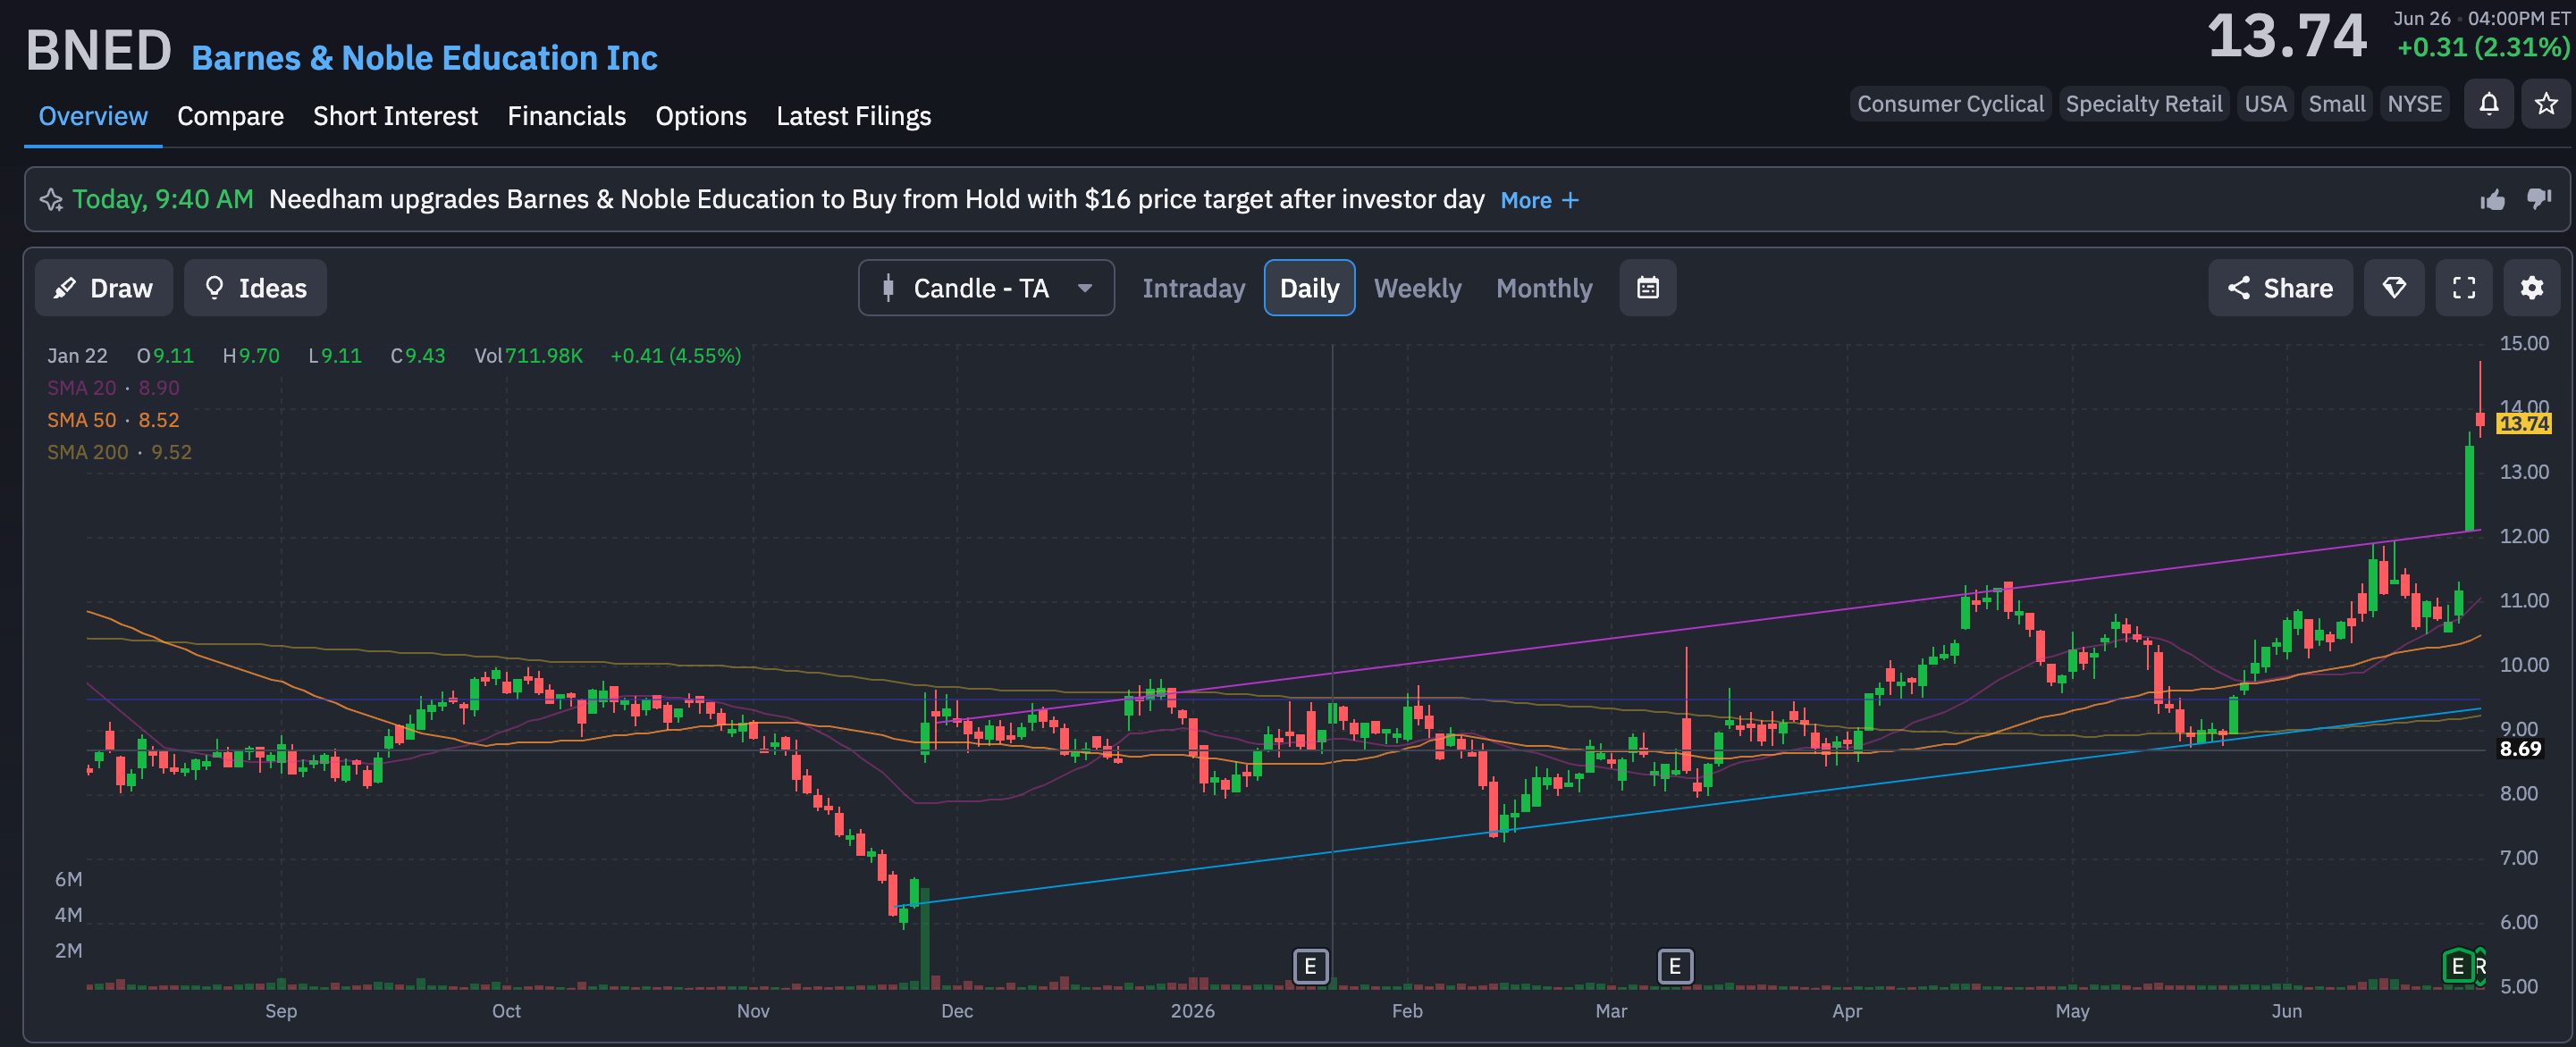Open the Intraday interval options

(1194, 288)
